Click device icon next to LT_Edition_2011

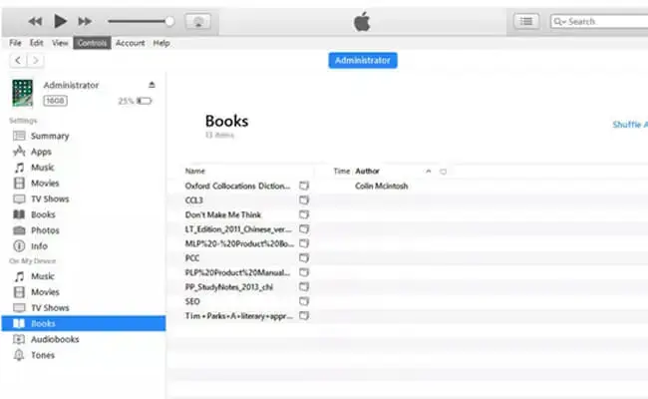[304, 229]
